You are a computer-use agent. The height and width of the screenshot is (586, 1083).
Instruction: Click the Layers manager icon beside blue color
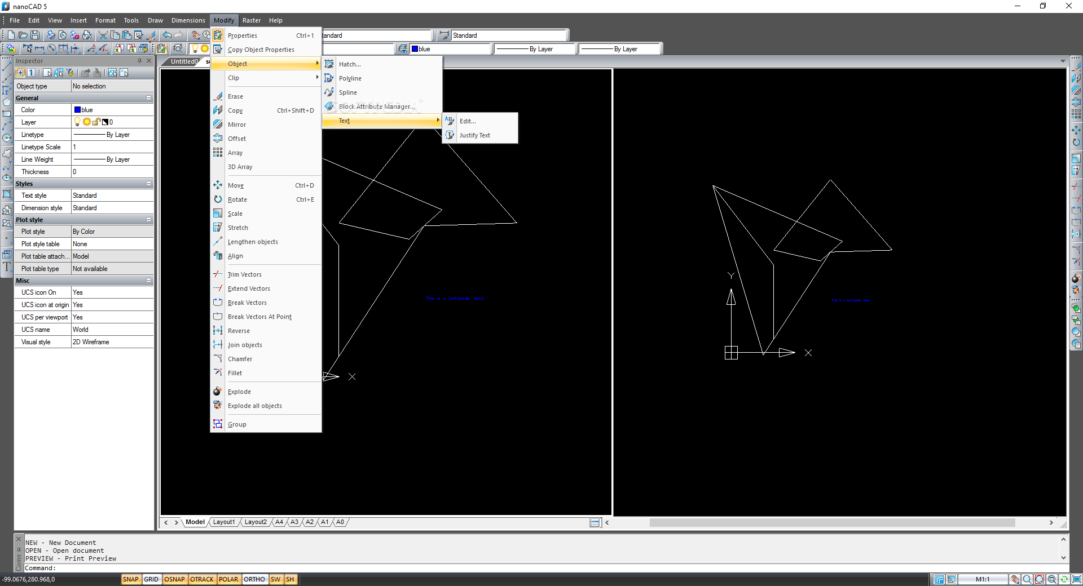pyautogui.click(x=403, y=48)
